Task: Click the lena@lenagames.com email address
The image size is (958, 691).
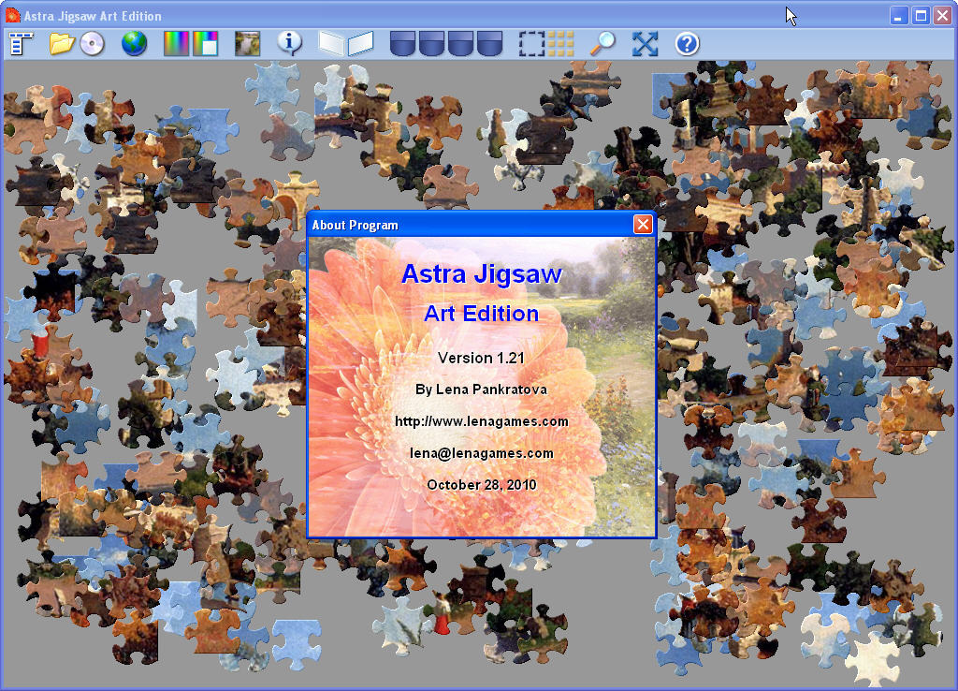Action: pos(482,453)
